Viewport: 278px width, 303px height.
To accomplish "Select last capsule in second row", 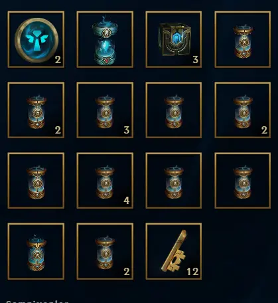I will click(243, 110).
